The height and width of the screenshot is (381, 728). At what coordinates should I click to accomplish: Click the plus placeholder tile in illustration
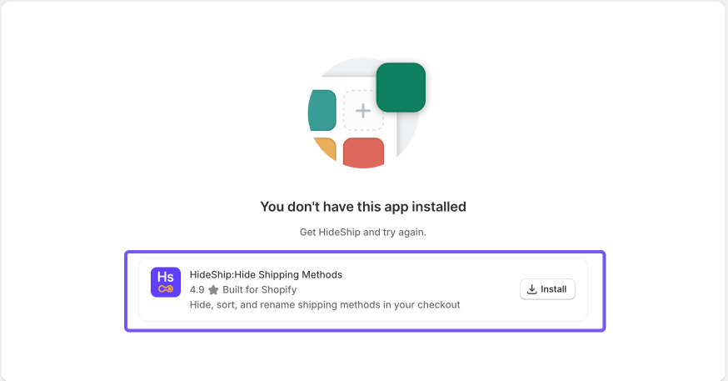[363, 111]
